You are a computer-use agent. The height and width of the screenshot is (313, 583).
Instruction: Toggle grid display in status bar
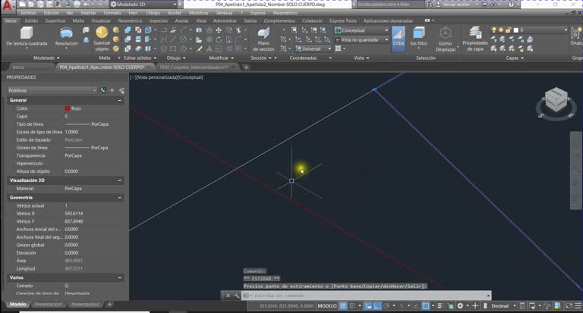[x=343, y=306]
